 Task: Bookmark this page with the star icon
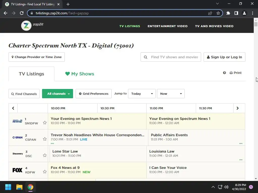tap(218, 13)
